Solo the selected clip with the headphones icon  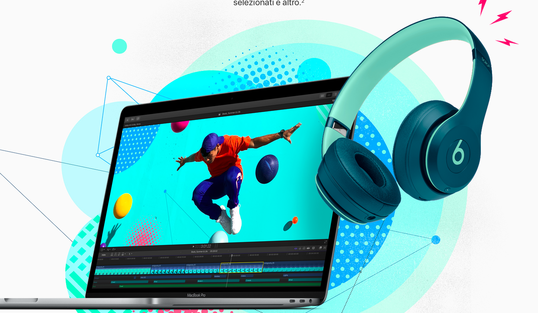(x=304, y=248)
